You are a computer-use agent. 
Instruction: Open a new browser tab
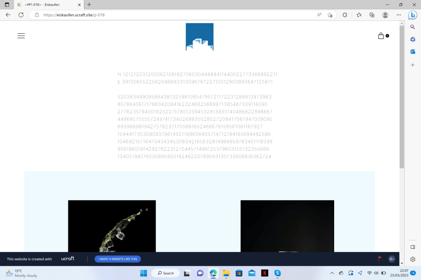pos(89,5)
